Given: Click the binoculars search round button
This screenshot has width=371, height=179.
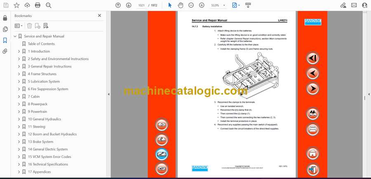Looking at the screenshot, I should [312, 114].
